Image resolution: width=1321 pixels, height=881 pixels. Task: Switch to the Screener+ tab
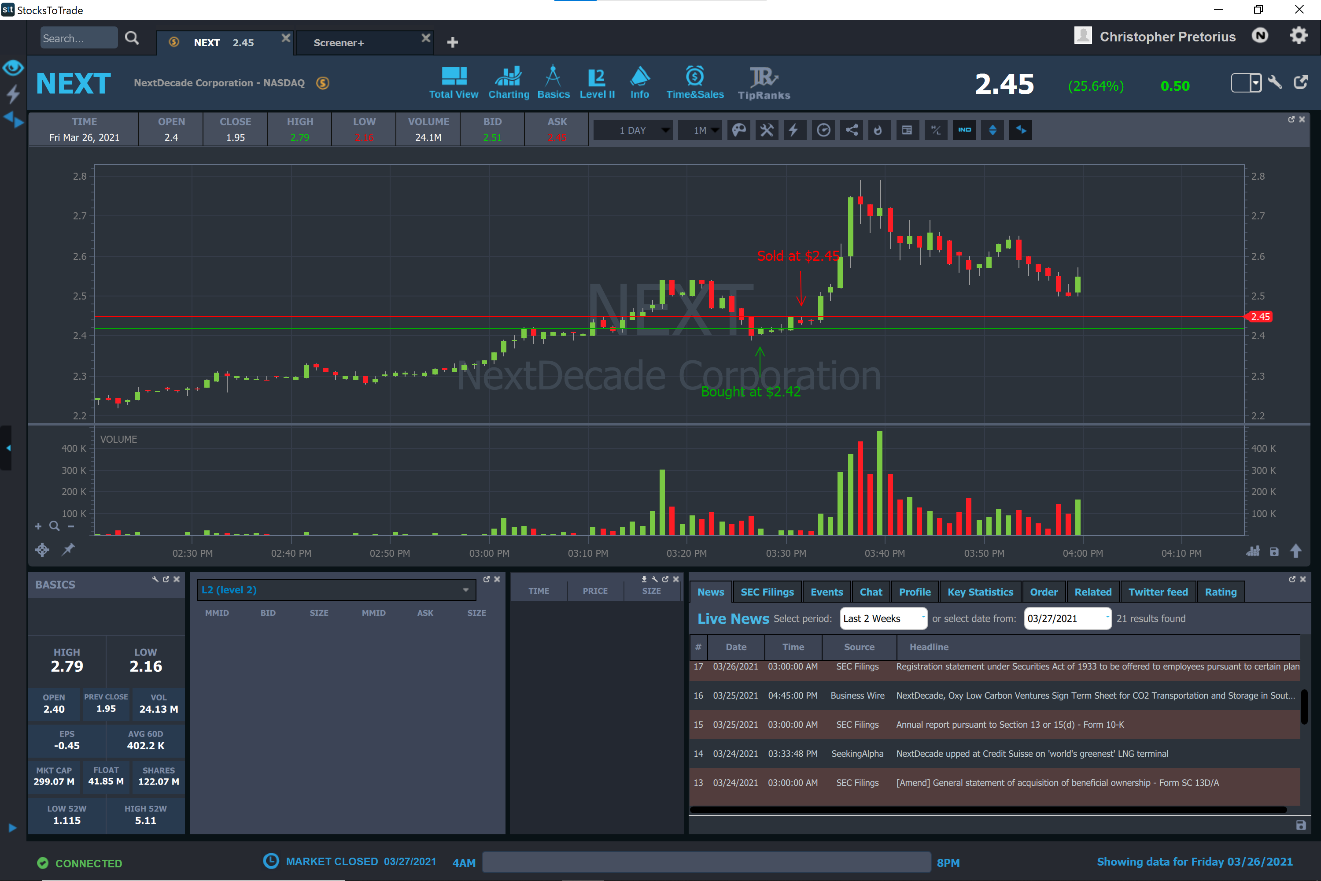pos(339,43)
